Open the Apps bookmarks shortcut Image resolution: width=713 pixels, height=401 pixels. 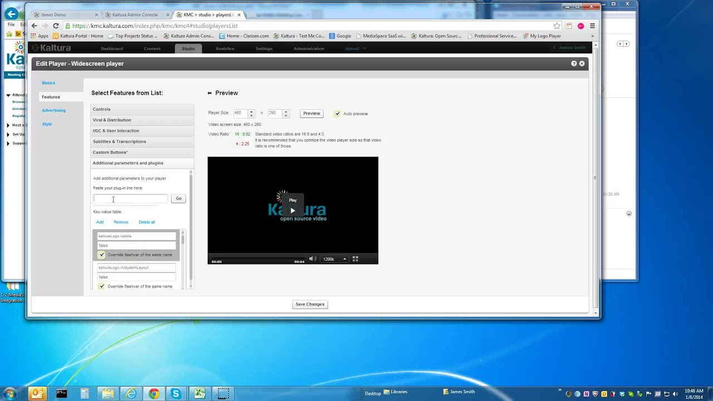point(39,36)
